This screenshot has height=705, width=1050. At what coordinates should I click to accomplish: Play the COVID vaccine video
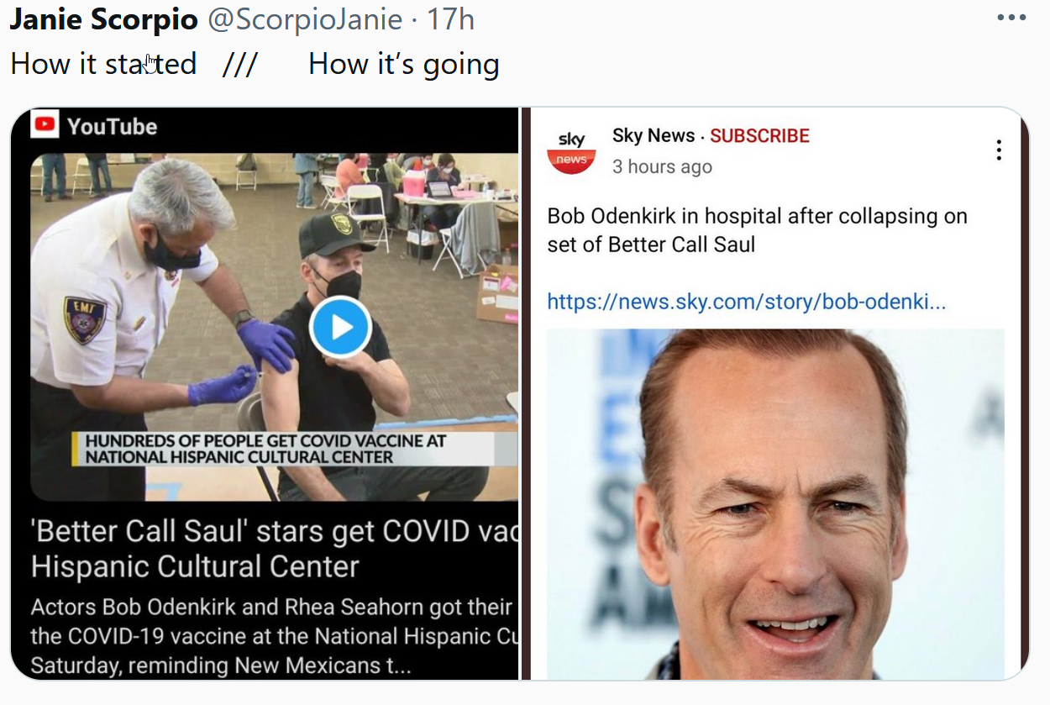coord(340,328)
